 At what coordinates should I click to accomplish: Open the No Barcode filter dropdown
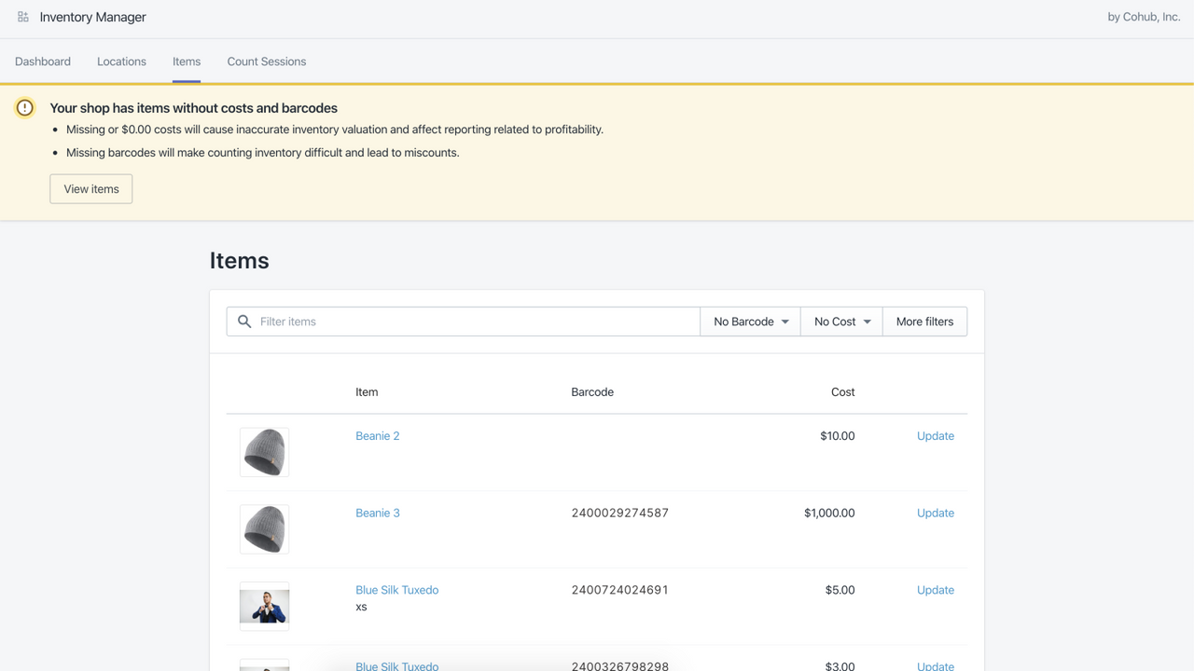coord(751,322)
